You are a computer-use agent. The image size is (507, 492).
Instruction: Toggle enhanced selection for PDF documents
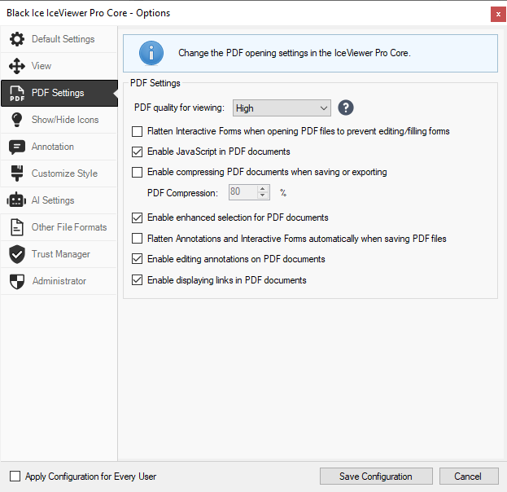137,217
